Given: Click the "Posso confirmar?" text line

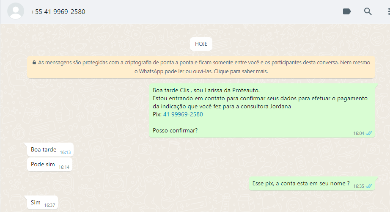Looking at the screenshot, I should (x=175, y=130).
